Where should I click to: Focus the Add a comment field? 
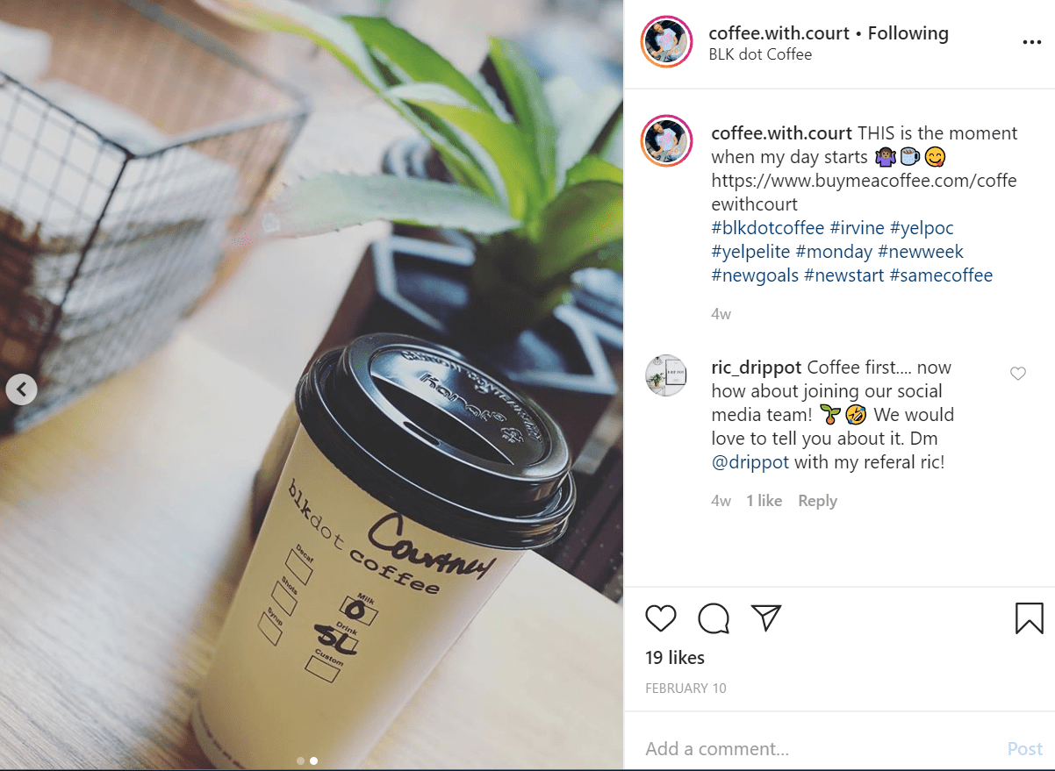(821, 749)
